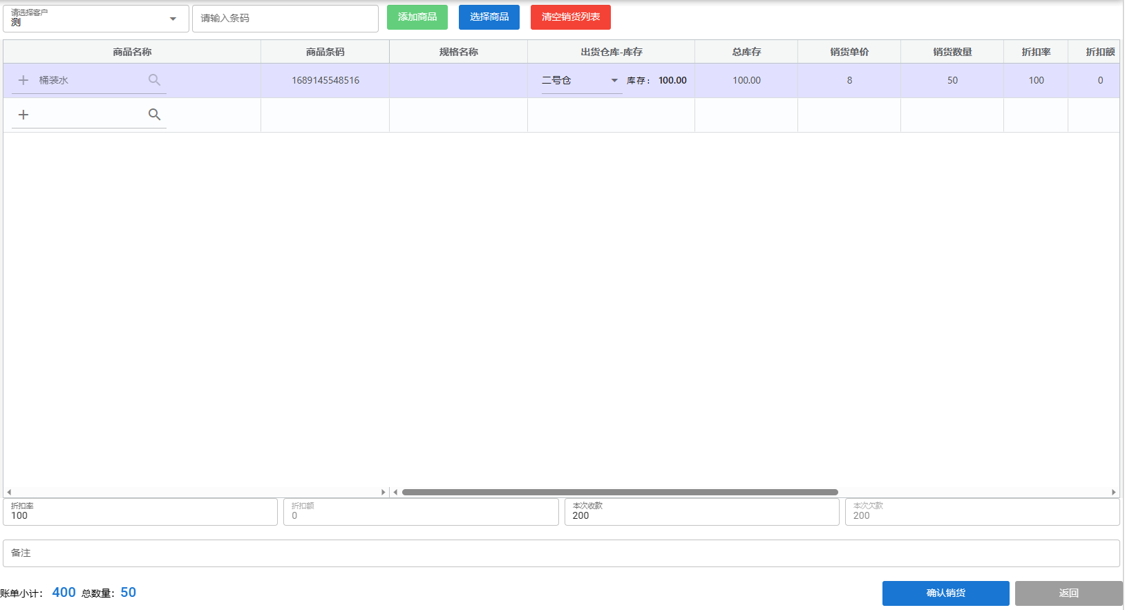This screenshot has width=1125, height=610.
Task: Click the barcode cell 1689145548516
Action: [325, 80]
